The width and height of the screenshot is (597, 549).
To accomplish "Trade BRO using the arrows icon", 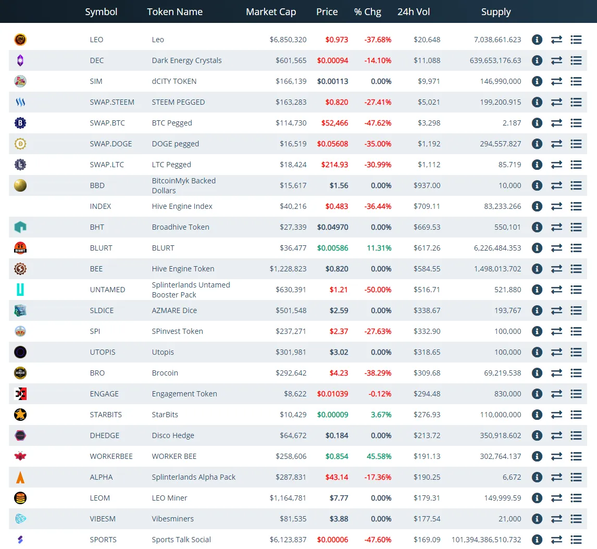I will coord(557,373).
